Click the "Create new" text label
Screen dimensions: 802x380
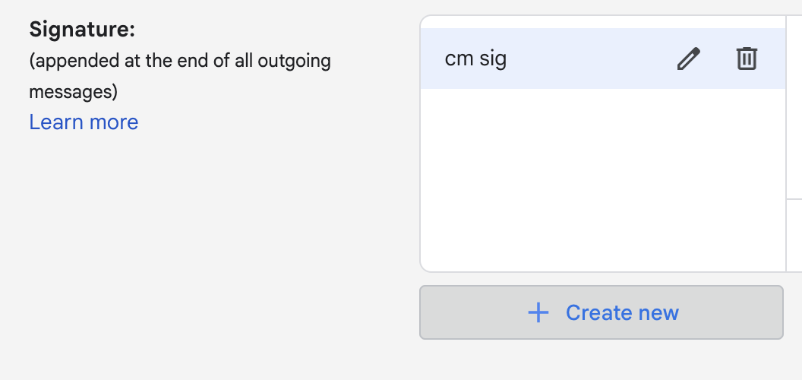point(622,312)
